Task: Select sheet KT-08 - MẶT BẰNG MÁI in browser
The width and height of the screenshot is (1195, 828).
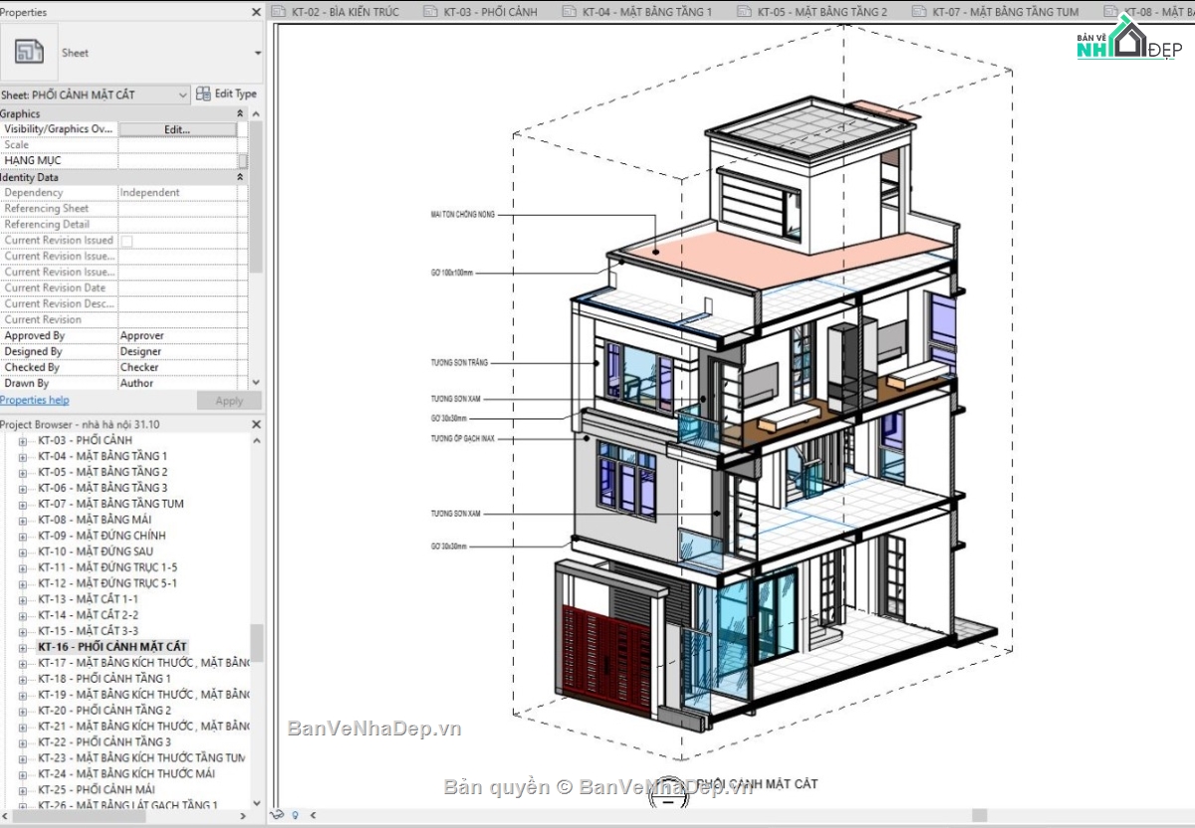Action: pyautogui.click(x=95, y=519)
